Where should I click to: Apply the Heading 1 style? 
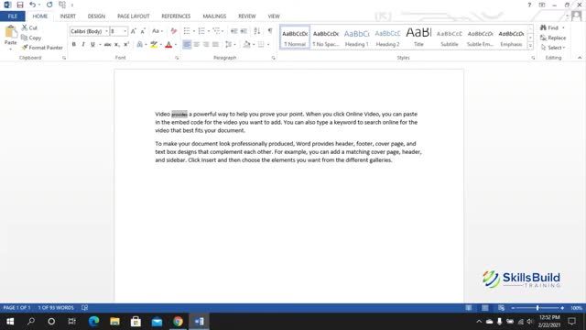[356, 38]
